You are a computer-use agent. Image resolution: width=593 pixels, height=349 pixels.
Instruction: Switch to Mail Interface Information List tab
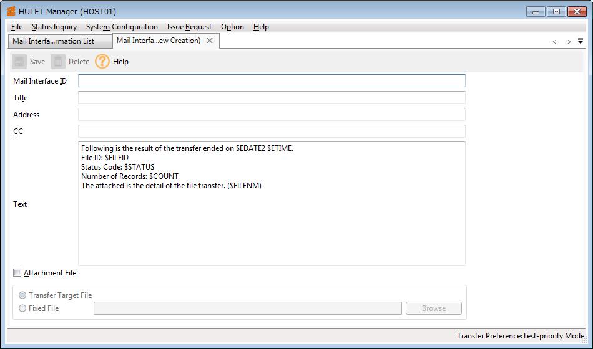click(60, 41)
